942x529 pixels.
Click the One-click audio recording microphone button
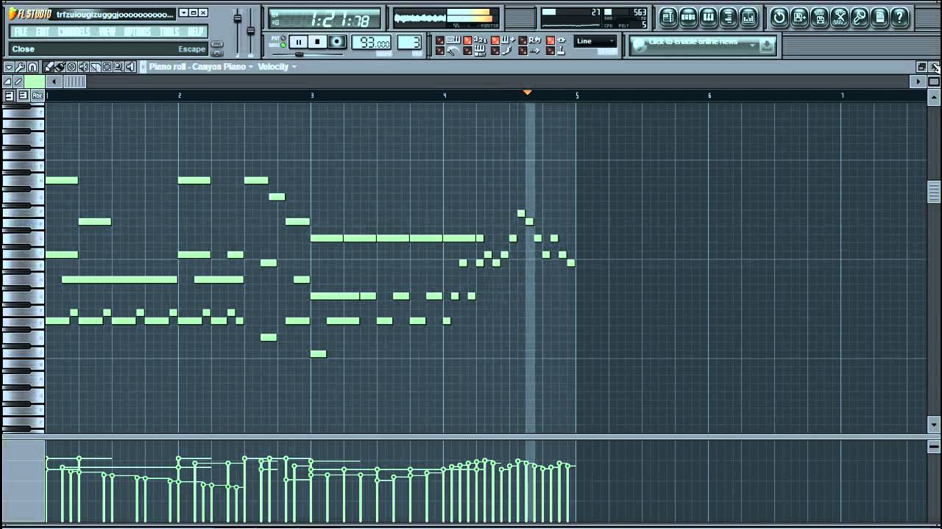(859, 18)
